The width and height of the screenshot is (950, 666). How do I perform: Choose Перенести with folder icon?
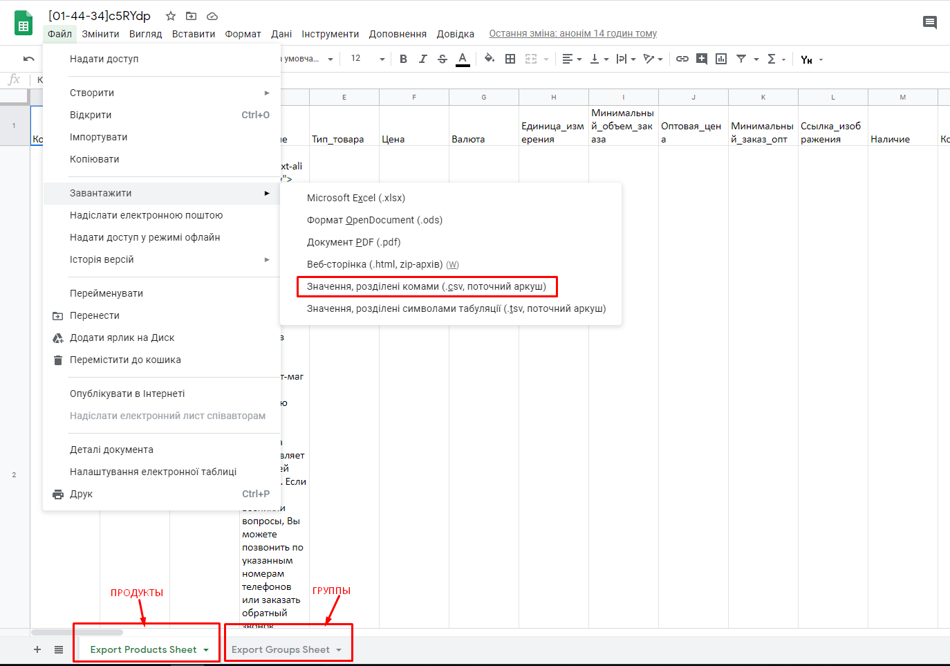click(x=162, y=315)
